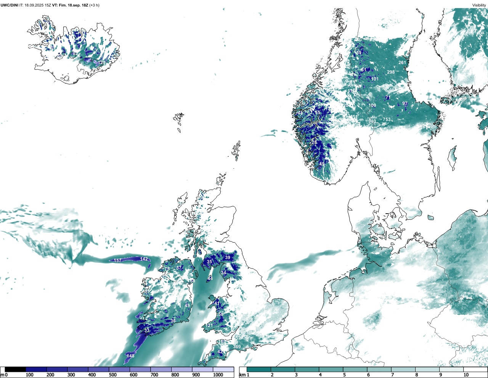
Task: Click the darkest teal 1–2 km swatch
Action: click(x=259, y=369)
